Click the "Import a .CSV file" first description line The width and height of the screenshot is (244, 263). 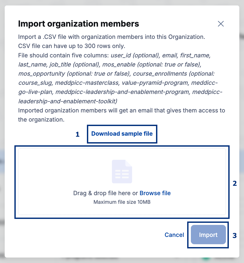point(111,37)
